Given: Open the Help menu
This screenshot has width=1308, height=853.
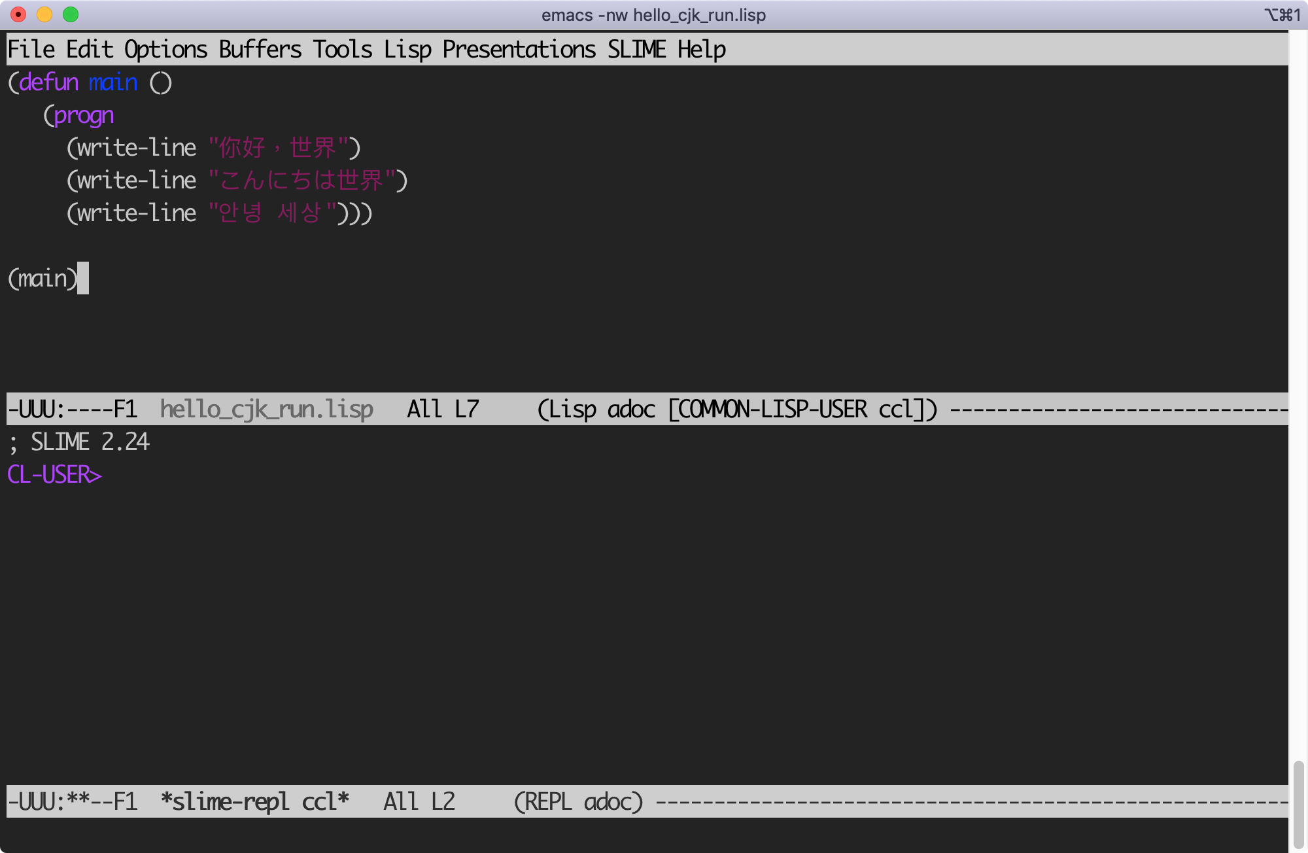Looking at the screenshot, I should [701, 50].
